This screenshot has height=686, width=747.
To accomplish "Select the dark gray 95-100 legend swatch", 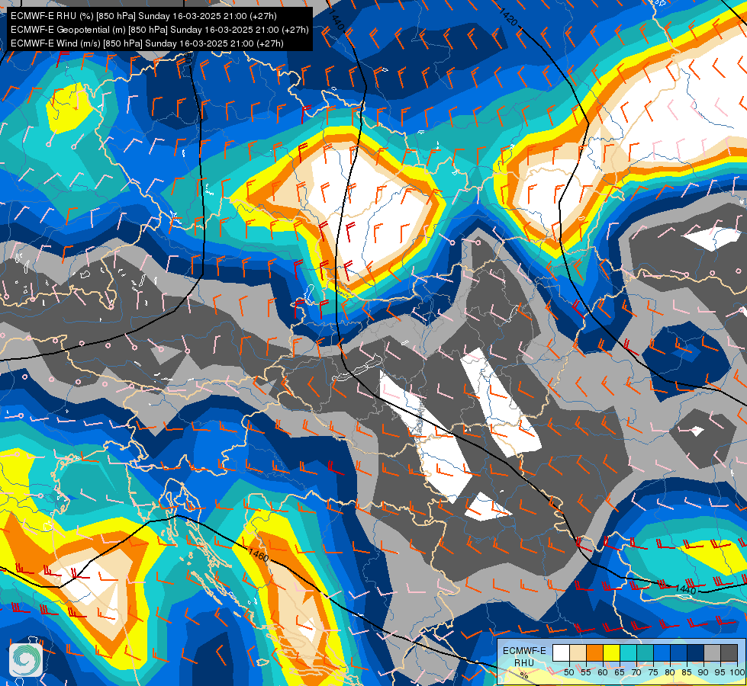I will 729,652.
